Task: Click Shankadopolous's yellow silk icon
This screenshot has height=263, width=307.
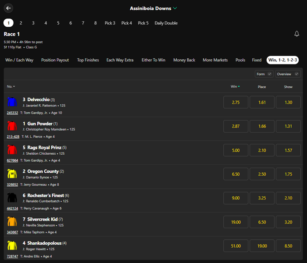Action: tap(12, 245)
